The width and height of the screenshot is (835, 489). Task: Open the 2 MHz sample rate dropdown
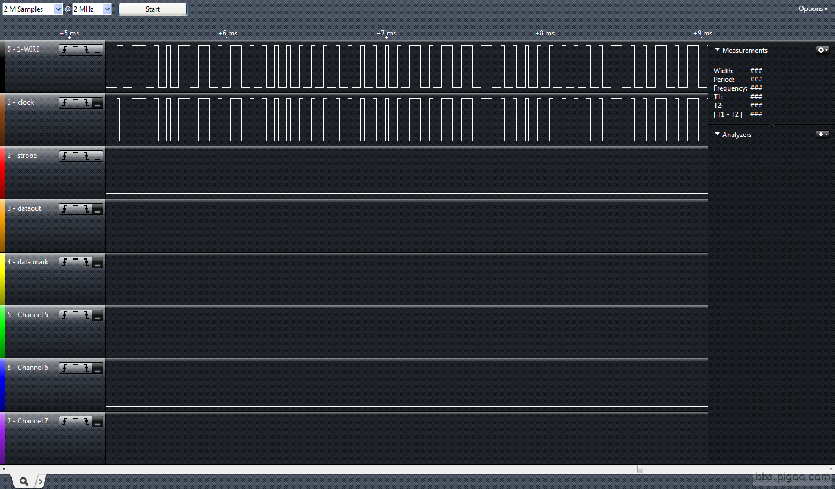point(92,9)
